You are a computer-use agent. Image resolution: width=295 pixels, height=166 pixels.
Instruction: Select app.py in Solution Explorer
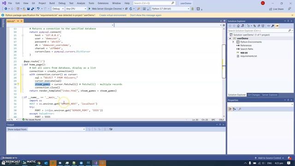(244, 53)
